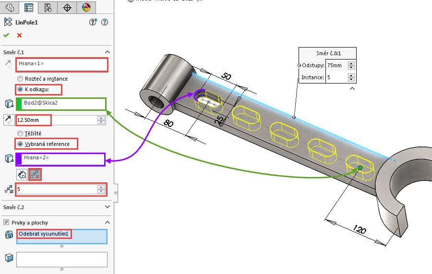Click the help question mark icon
432x274 pixels.
point(105,22)
